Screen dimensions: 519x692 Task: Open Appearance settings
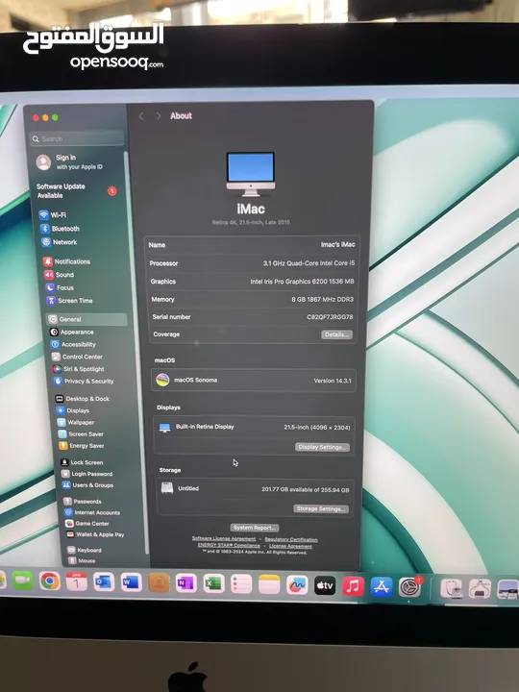click(x=71, y=332)
